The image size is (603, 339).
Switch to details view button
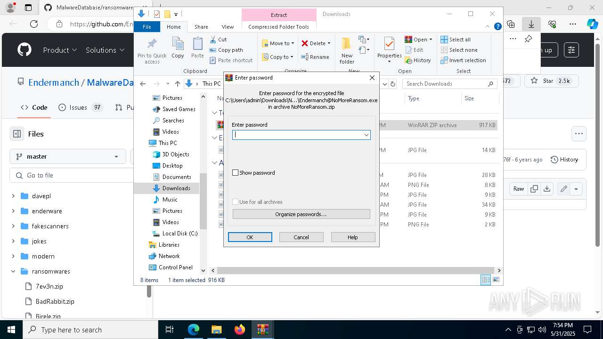486,280
